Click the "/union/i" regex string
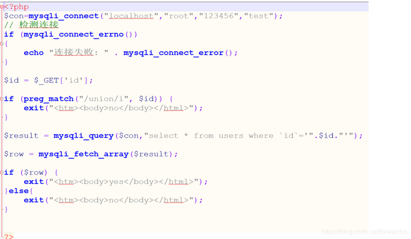This screenshot has width=411, height=239. click(103, 99)
